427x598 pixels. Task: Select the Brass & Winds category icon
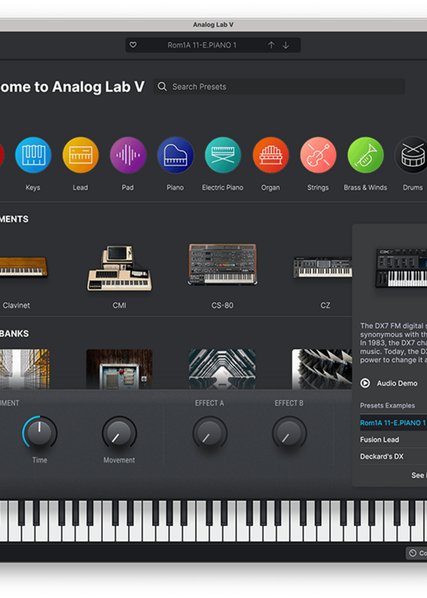point(365,155)
